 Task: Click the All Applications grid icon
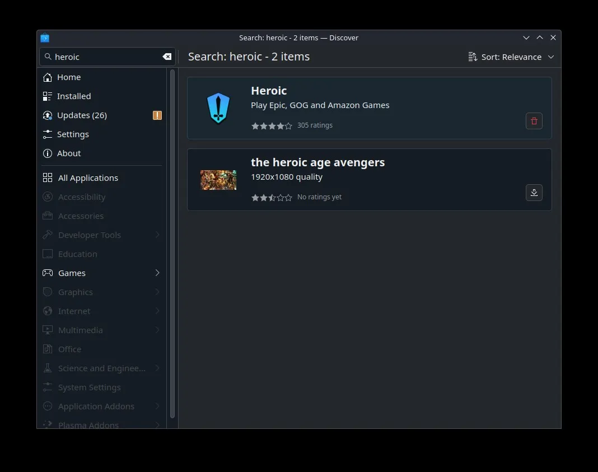click(x=47, y=177)
